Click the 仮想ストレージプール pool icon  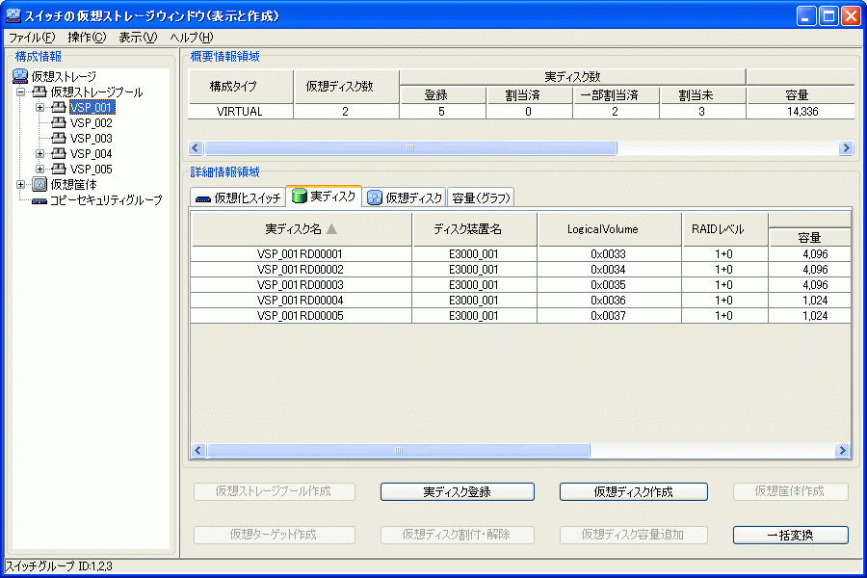click(39, 92)
